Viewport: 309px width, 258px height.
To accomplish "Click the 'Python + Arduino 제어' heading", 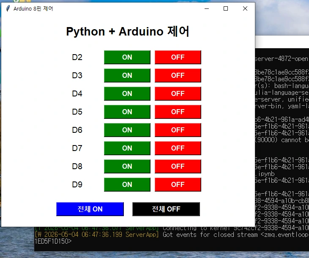I will pos(128,31).
